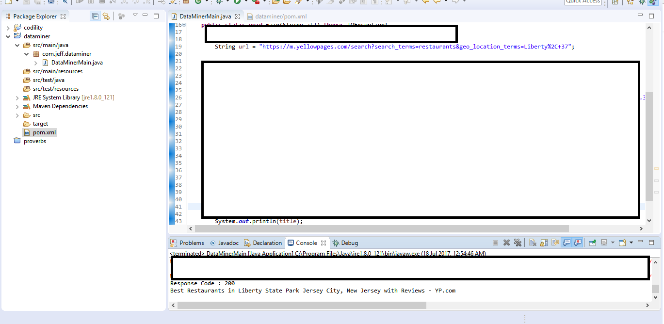This screenshot has height=324, width=664.
Task: Open the Declaration tab
Action: [x=263, y=243]
